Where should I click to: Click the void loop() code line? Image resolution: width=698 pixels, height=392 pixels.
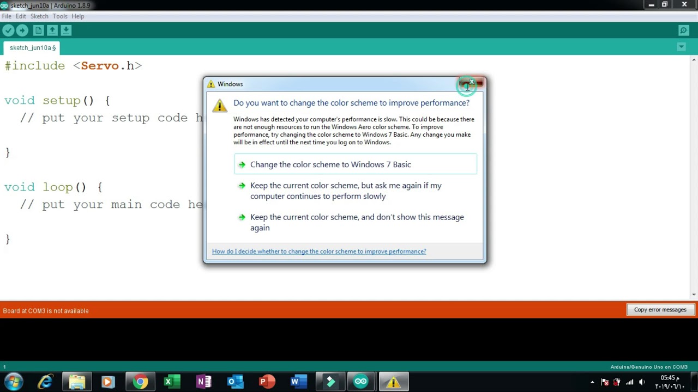click(53, 187)
